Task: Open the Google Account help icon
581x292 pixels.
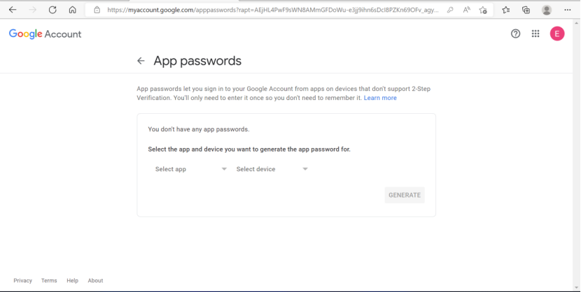Action: coord(515,34)
